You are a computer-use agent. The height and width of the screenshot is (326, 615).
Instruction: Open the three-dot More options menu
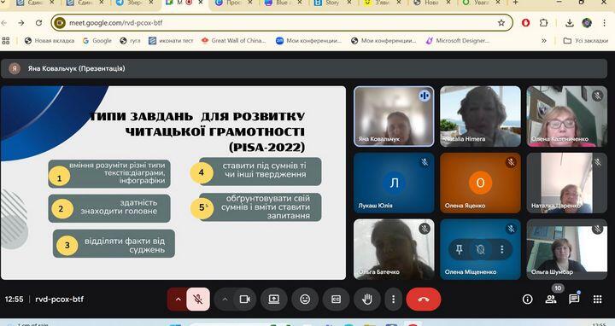tap(393, 300)
